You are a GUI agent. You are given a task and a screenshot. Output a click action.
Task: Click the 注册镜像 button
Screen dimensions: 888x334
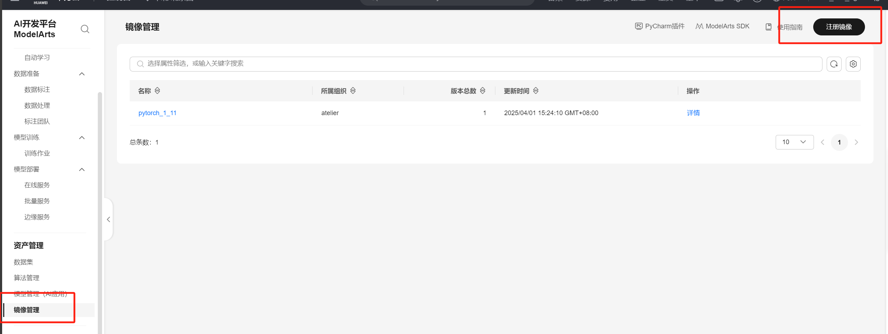(x=839, y=27)
